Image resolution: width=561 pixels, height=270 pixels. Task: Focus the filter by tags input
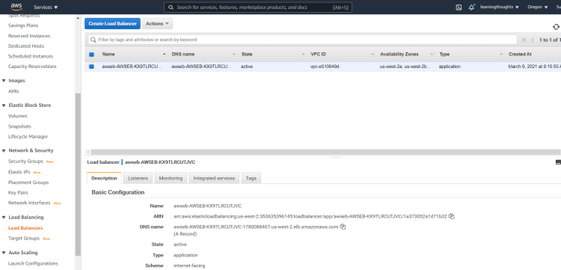click(303, 40)
